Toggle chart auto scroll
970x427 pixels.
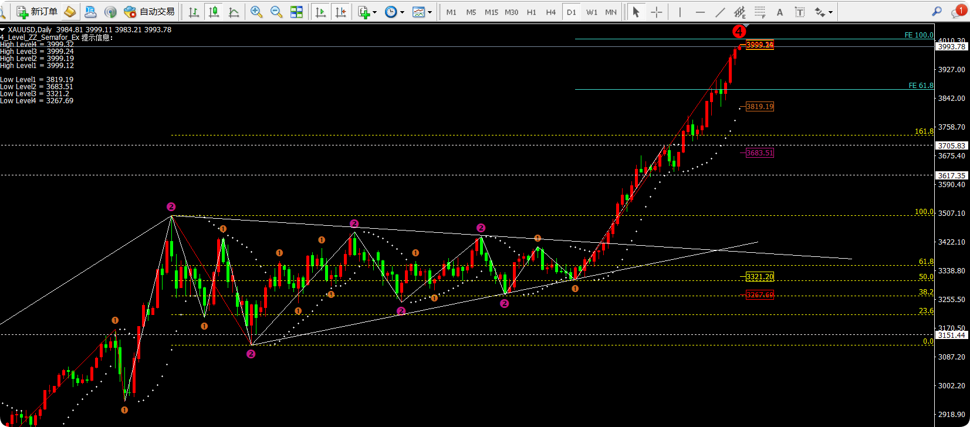click(x=320, y=12)
